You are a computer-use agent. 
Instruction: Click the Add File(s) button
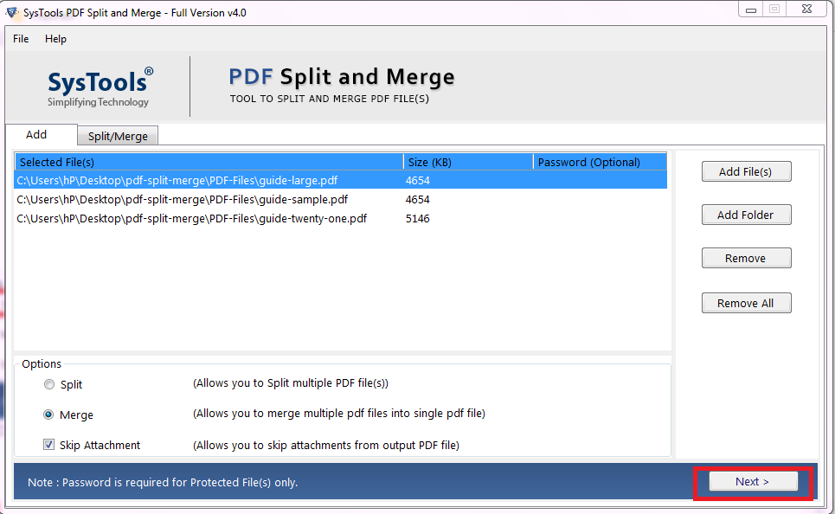click(746, 171)
